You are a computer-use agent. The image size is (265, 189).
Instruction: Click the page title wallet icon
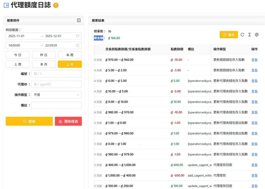[6, 5]
